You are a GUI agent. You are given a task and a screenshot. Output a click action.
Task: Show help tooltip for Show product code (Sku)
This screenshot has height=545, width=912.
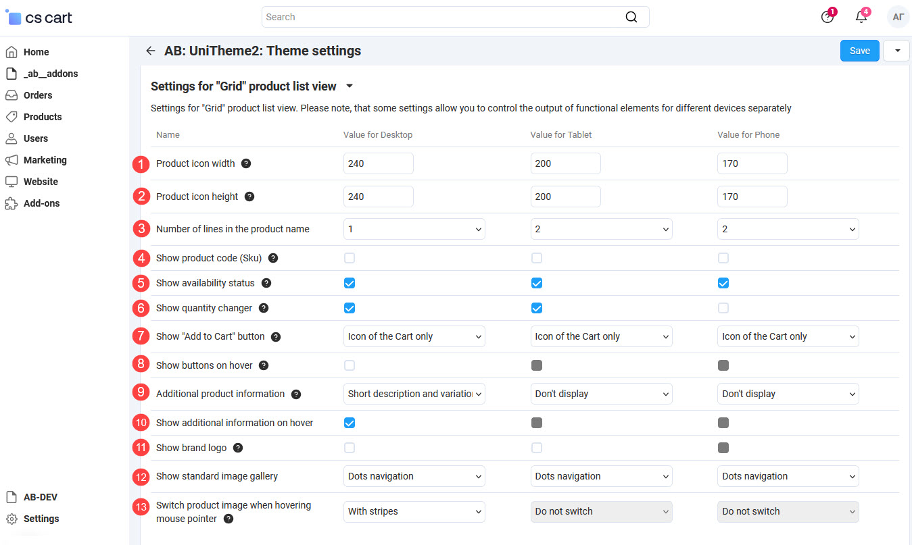[273, 258]
